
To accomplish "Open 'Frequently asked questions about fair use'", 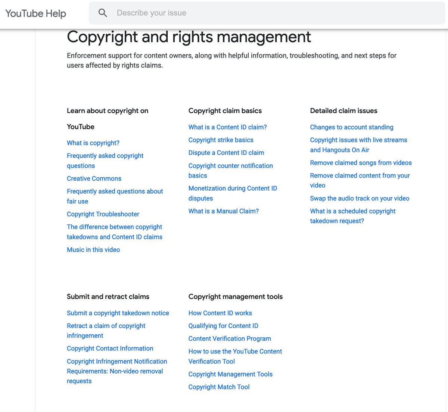I will [x=115, y=196].
